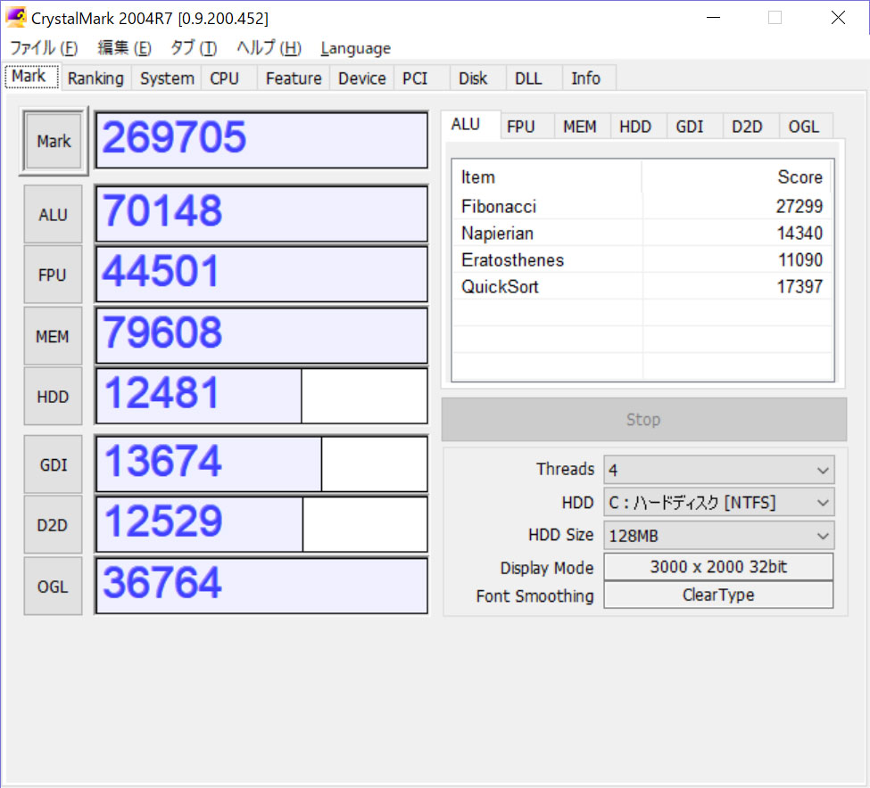Click the Eratosthenes score 11090
The height and width of the screenshot is (788, 870).
[x=800, y=259]
